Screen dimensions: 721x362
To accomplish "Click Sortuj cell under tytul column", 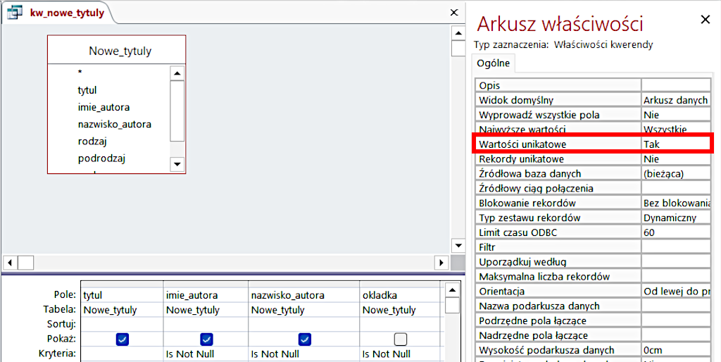I will pos(122,325).
